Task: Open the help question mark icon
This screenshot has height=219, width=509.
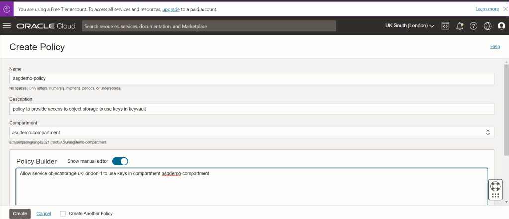Action: (x=474, y=26)
